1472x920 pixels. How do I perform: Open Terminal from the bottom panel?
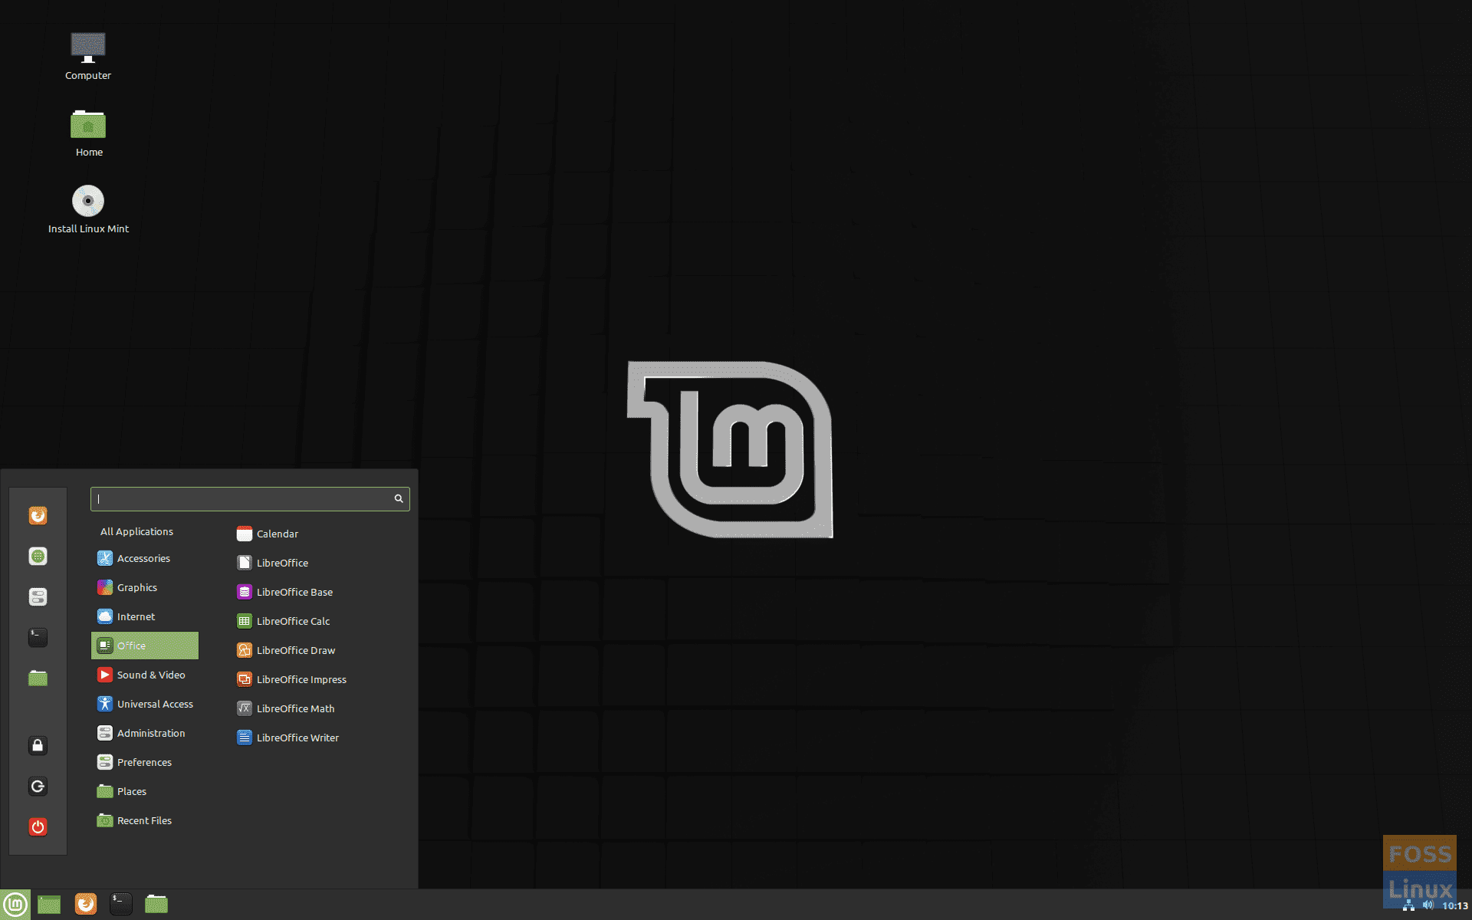(x=121, y=905)
